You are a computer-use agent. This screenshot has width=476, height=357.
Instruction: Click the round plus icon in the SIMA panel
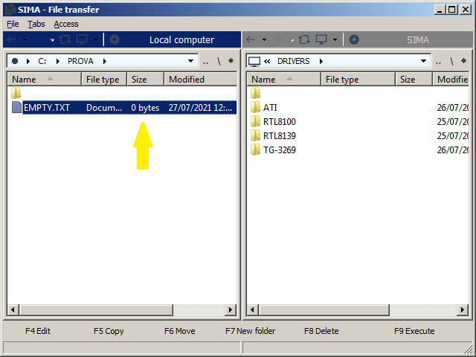coord(354,39)
